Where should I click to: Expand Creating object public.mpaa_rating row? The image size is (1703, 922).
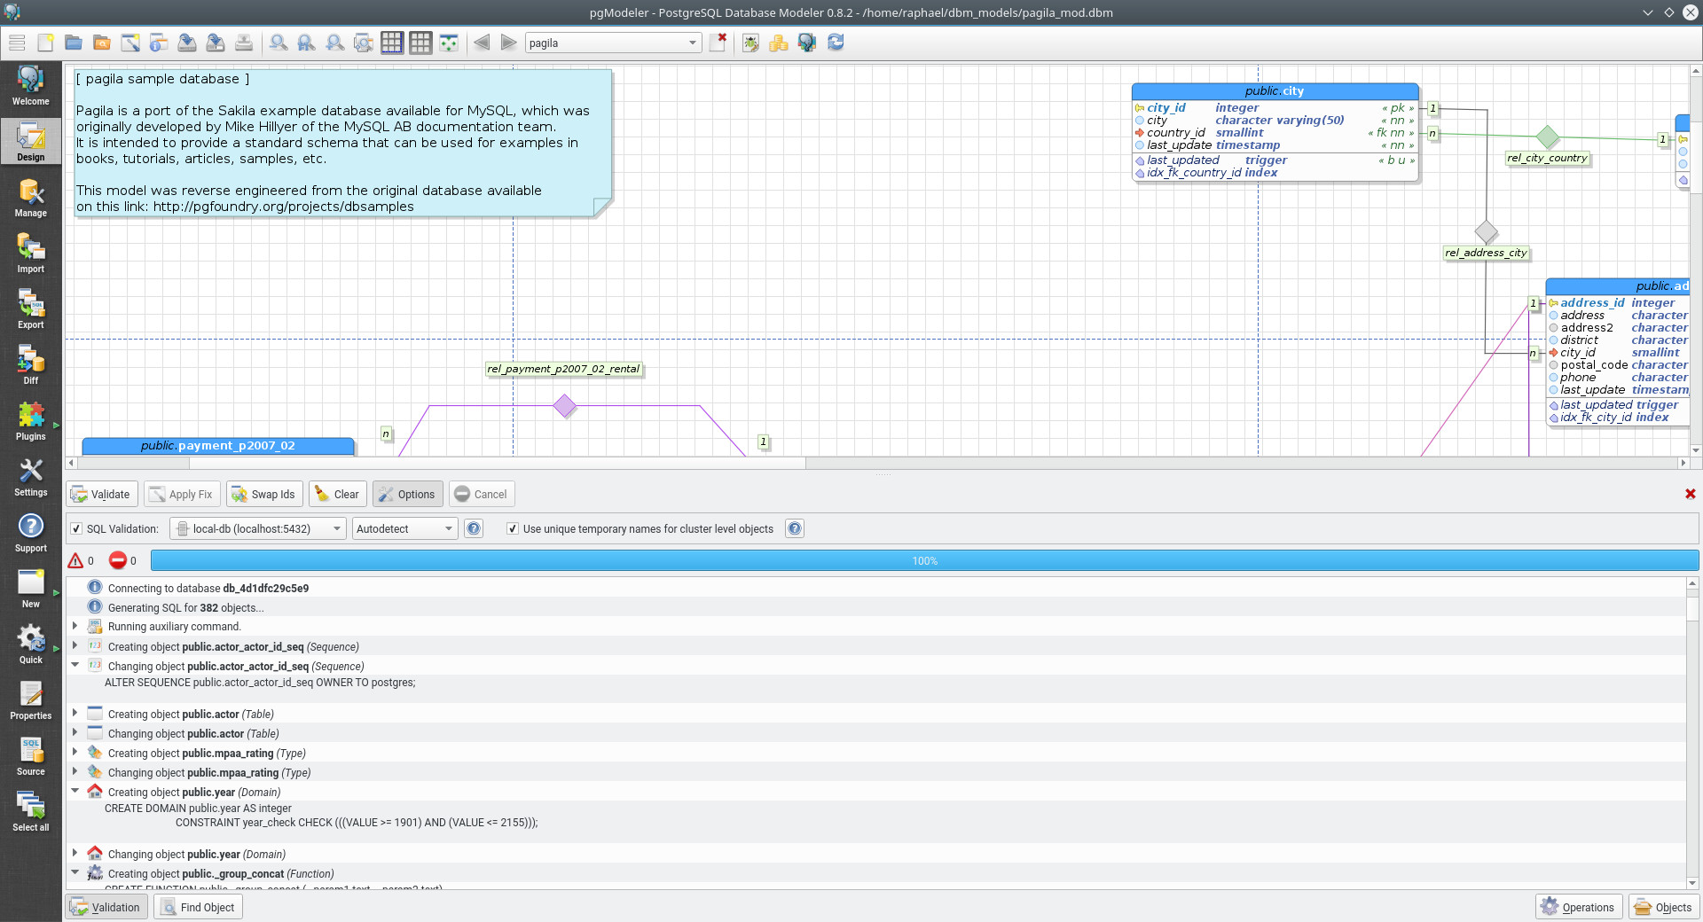[75, 753]
